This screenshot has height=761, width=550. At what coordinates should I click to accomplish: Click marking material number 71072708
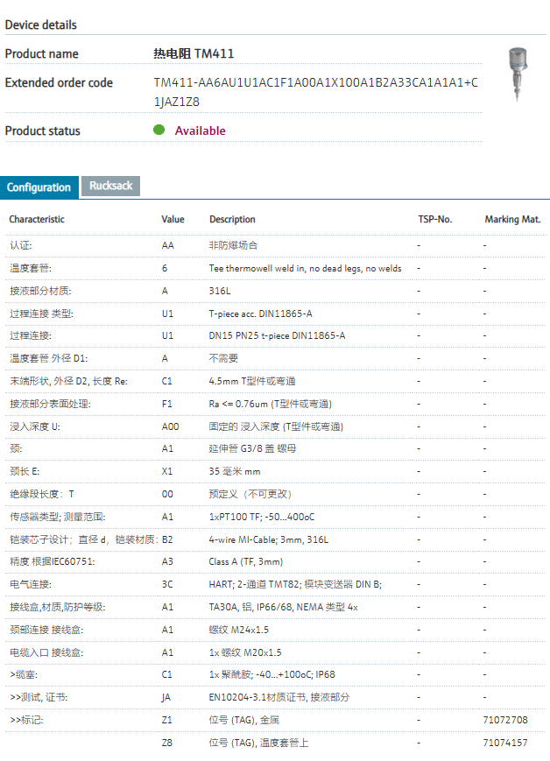tap(505, 720)
